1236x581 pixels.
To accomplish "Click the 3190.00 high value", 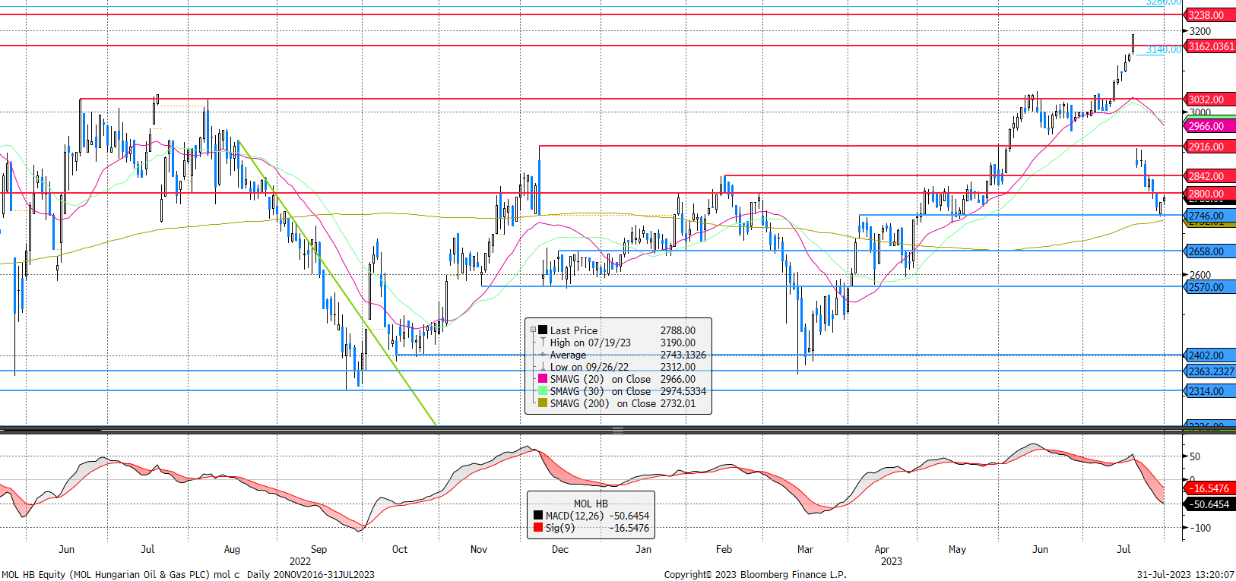I will coord(678,343).
